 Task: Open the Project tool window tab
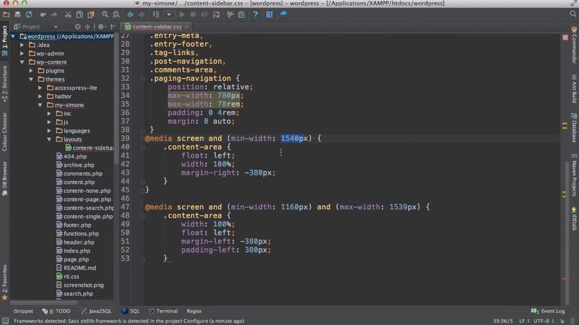pos(5,40)
